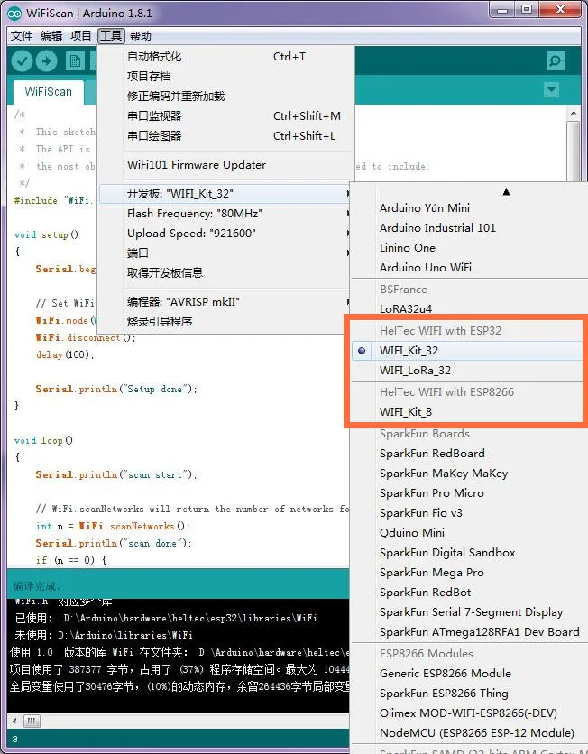Select Generic ESP8266 Module board
This screenshot has height=754, width=588.
(469, 674)
